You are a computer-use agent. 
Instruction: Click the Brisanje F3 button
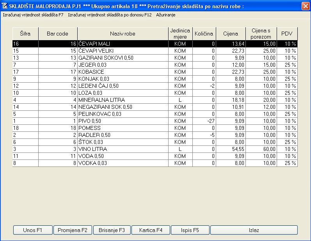coord(112,230)
